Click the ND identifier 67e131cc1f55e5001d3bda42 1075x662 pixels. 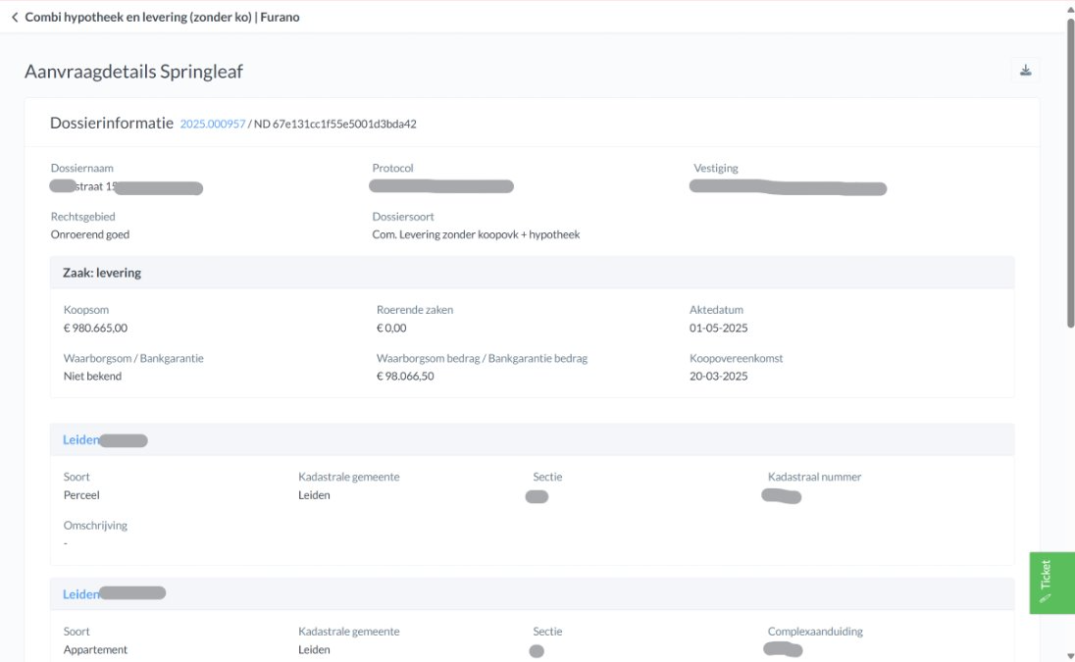coord(334,124)
